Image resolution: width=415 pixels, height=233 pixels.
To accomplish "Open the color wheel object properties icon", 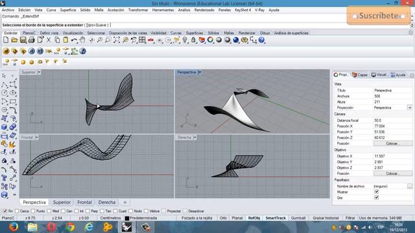I will point(210,40).
